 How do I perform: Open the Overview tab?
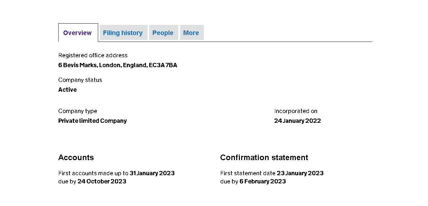(78, 33)
